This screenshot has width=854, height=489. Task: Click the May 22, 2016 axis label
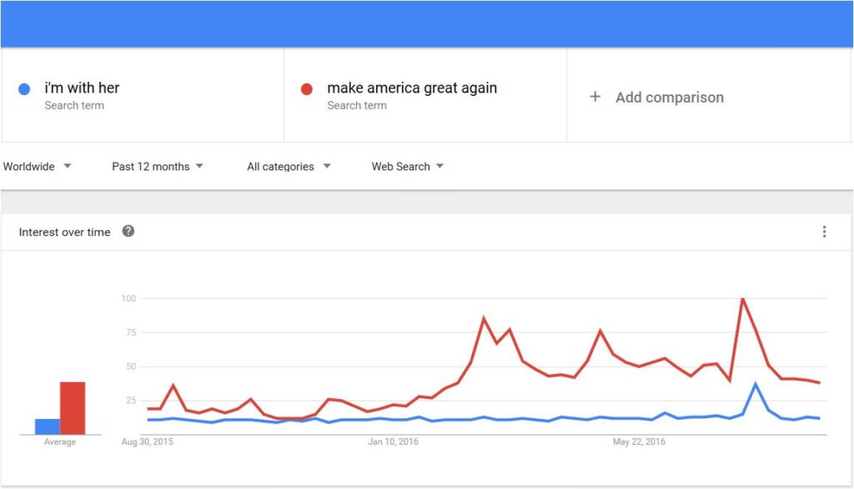tap(639, 441)
